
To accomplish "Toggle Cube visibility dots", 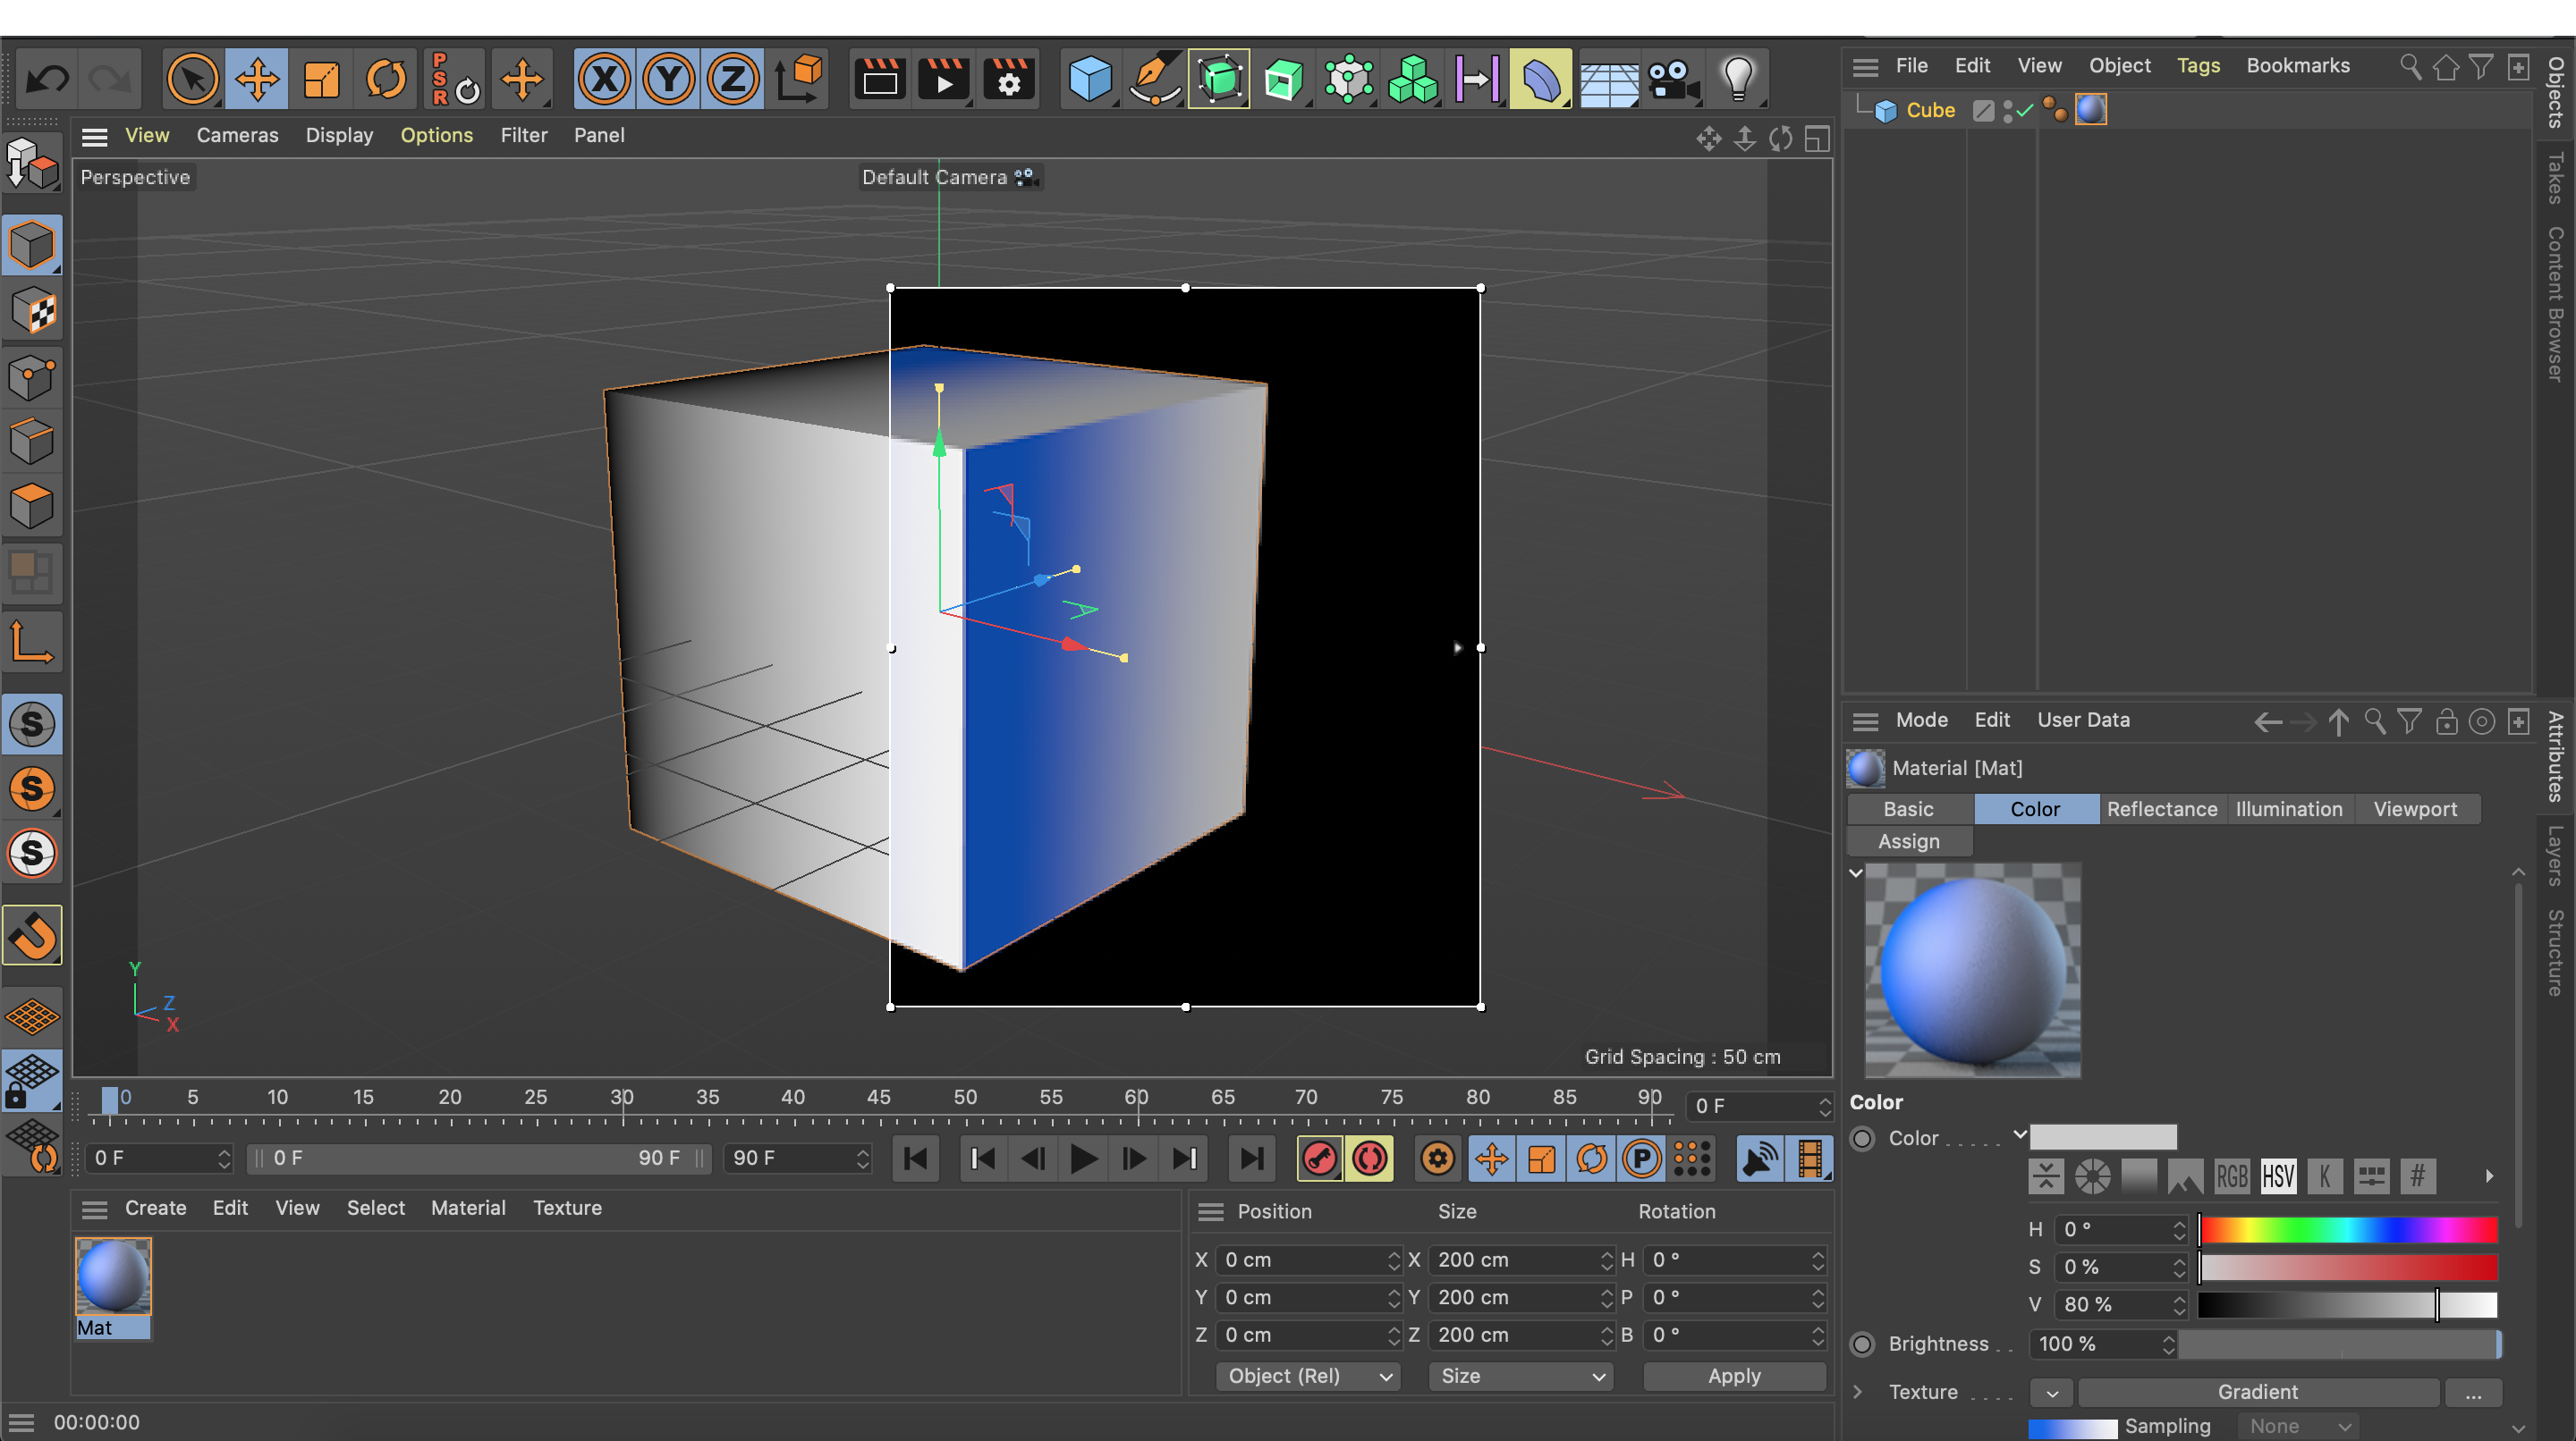I will [2008, 110].
